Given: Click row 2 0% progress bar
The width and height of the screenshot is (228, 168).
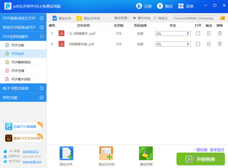Looking at the screenshot, I should pyautogui.click(x=173, y=44).
